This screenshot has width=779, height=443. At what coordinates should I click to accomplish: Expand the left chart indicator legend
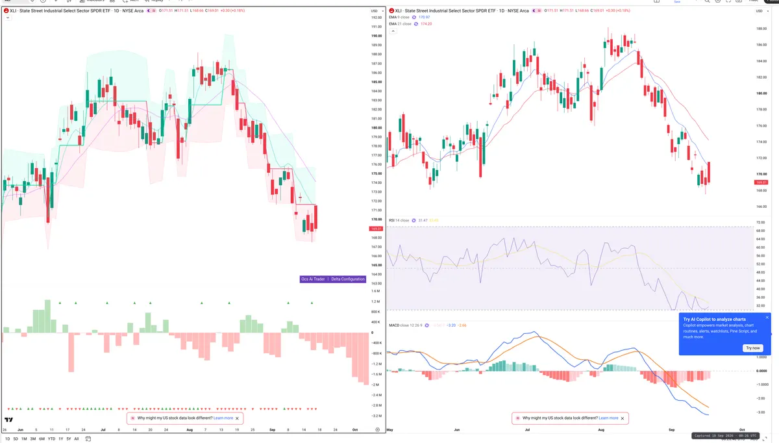click(x=7, y=18)
